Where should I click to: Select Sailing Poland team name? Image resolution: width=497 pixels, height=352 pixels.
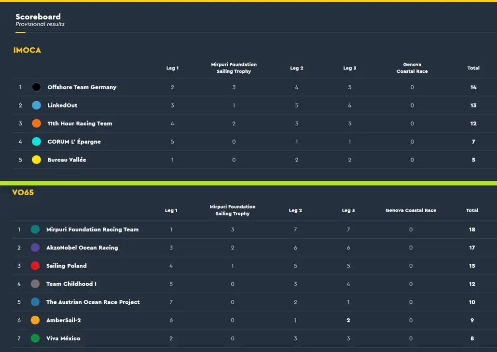66,266
